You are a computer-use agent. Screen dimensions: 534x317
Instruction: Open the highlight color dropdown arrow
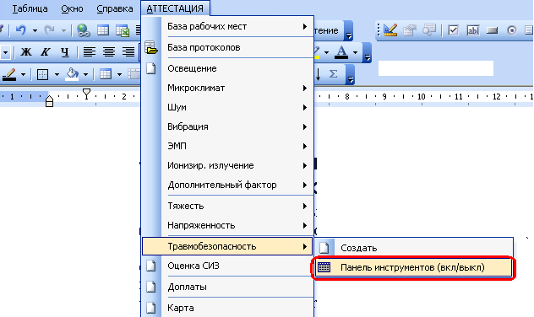[x=326, y=52]
